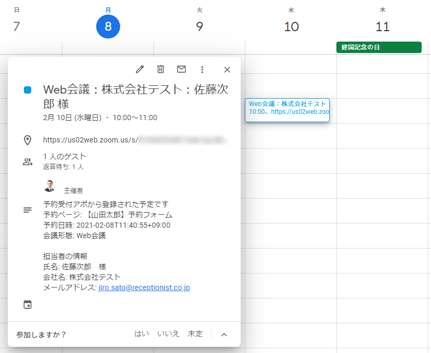Click the guests people icon
Screen dimensions: 431x353
point(28,162)
